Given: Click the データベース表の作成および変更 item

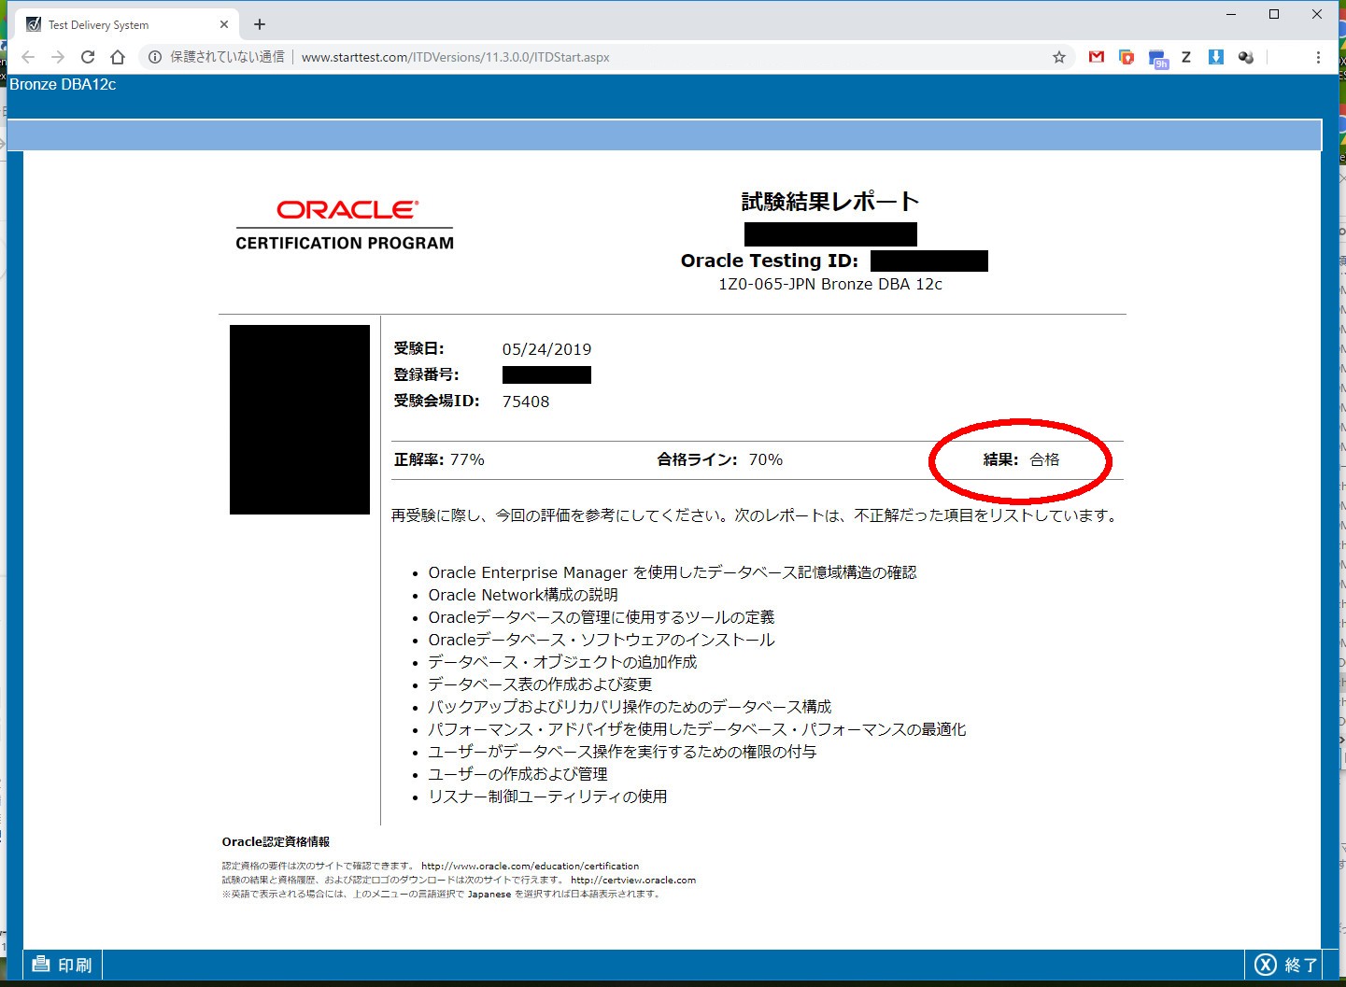Looking at the screenshot, I should (x=540, y=684).
